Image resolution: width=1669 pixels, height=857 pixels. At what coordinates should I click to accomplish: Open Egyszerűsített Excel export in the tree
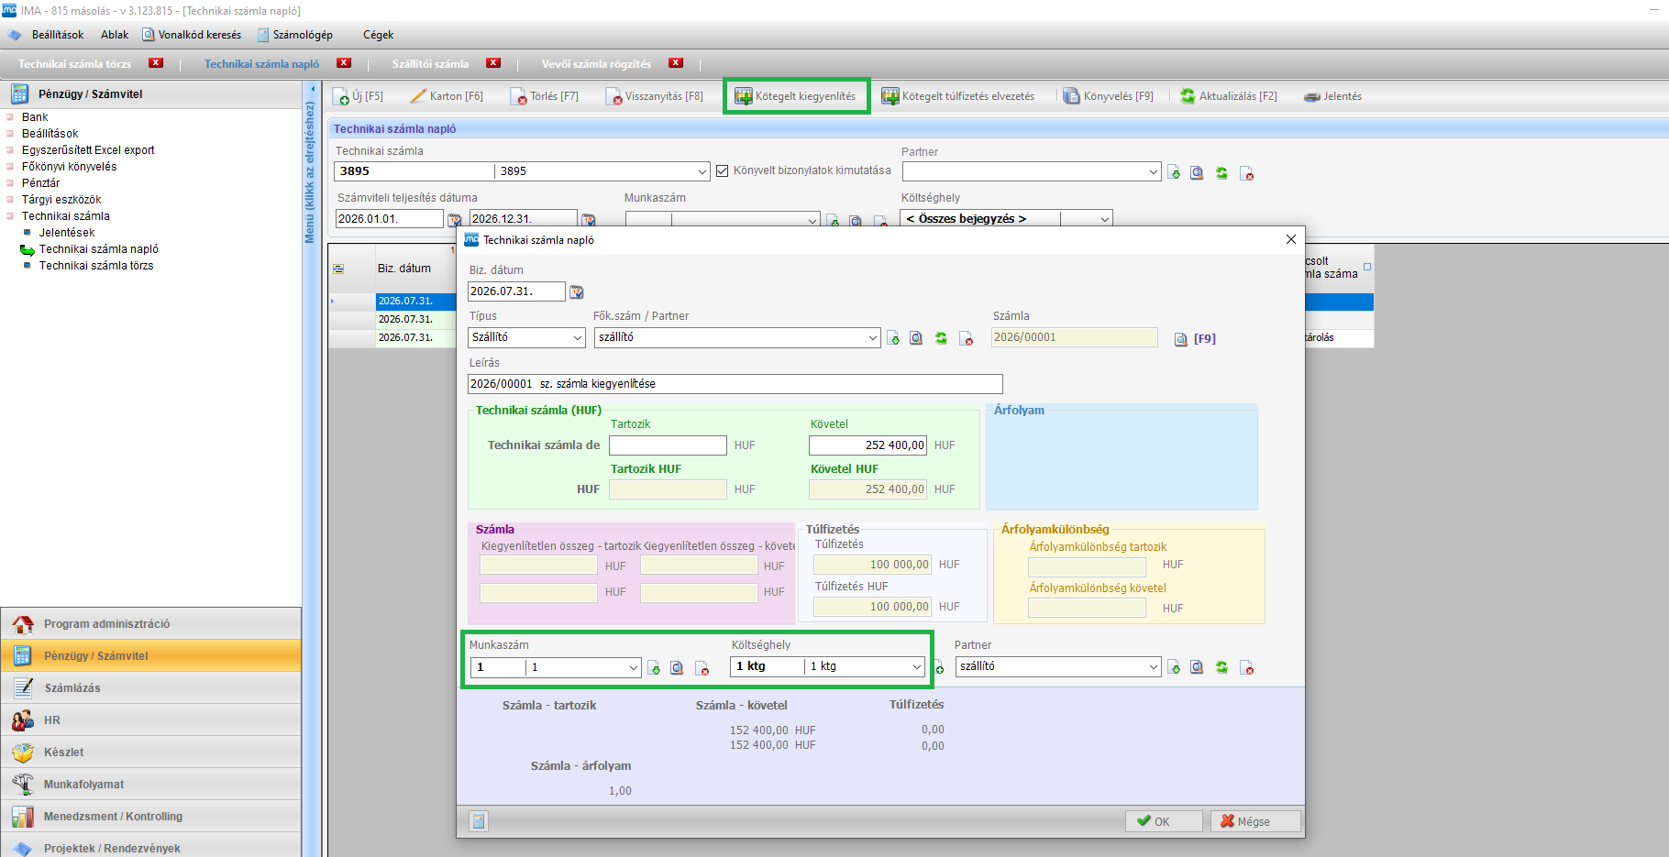click(x=88, y=150)
